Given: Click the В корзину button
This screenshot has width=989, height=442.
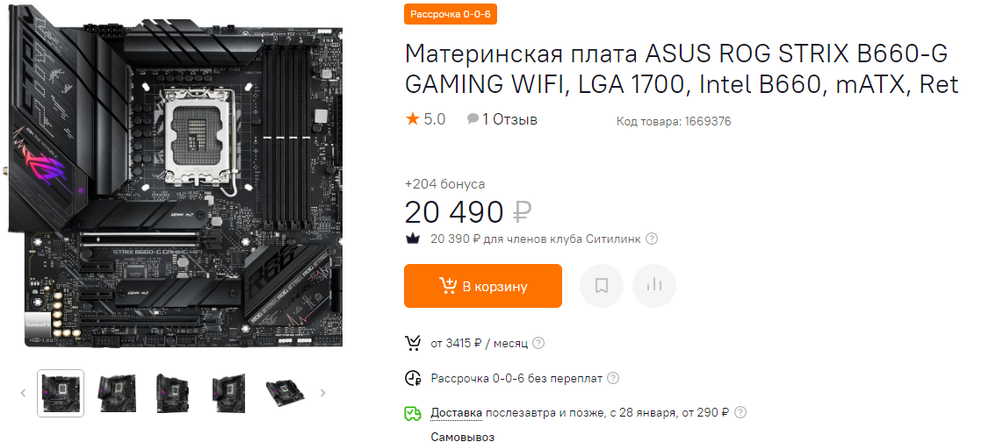Looking at the screenshot, I should pyautogui.click(x=483, y=286).
